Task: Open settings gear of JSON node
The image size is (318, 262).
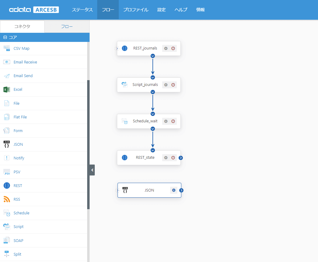Action: click(x=174, y=190)
